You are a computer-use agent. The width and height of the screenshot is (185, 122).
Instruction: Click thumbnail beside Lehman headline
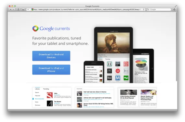pos(80,99)
